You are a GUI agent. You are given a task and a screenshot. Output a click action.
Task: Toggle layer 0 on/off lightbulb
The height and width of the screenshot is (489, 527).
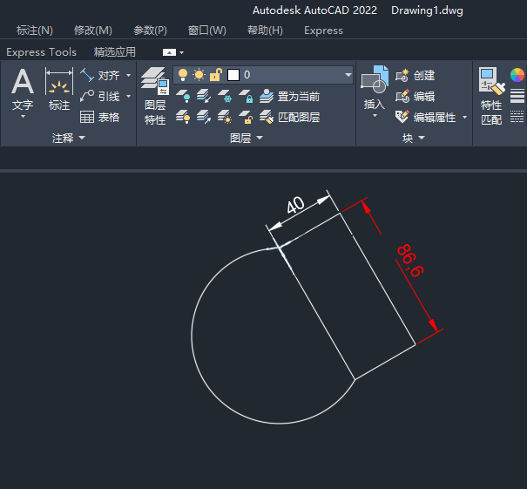point(183,75)
